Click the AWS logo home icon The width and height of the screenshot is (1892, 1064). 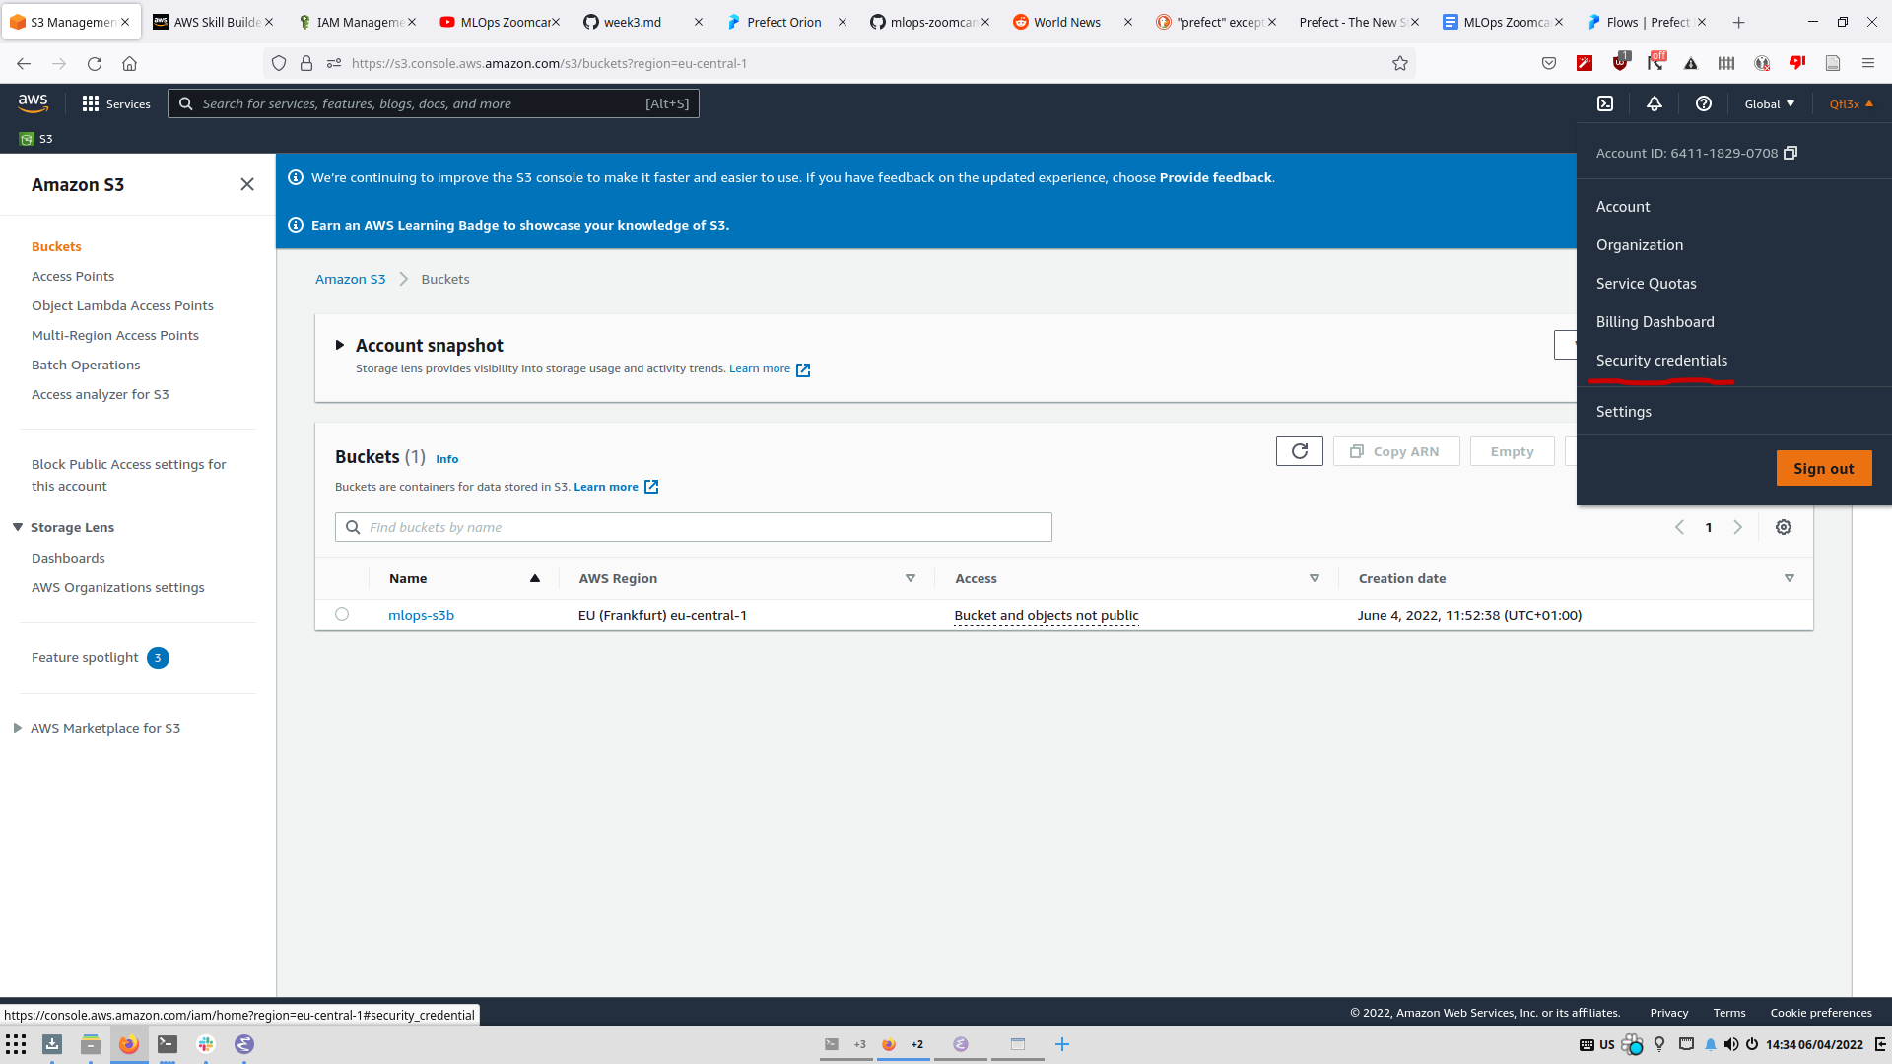(33, 102)
